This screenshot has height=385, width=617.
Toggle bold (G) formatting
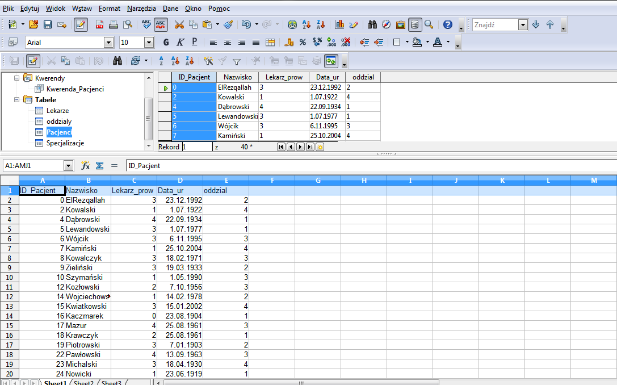pyautogui.click(x=166, y=42)
